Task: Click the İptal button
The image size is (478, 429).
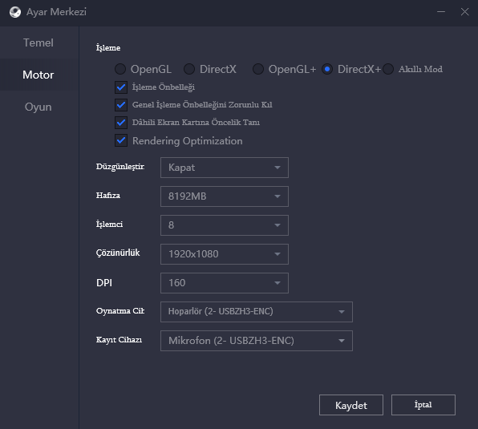Action: [x=423, y=405]
